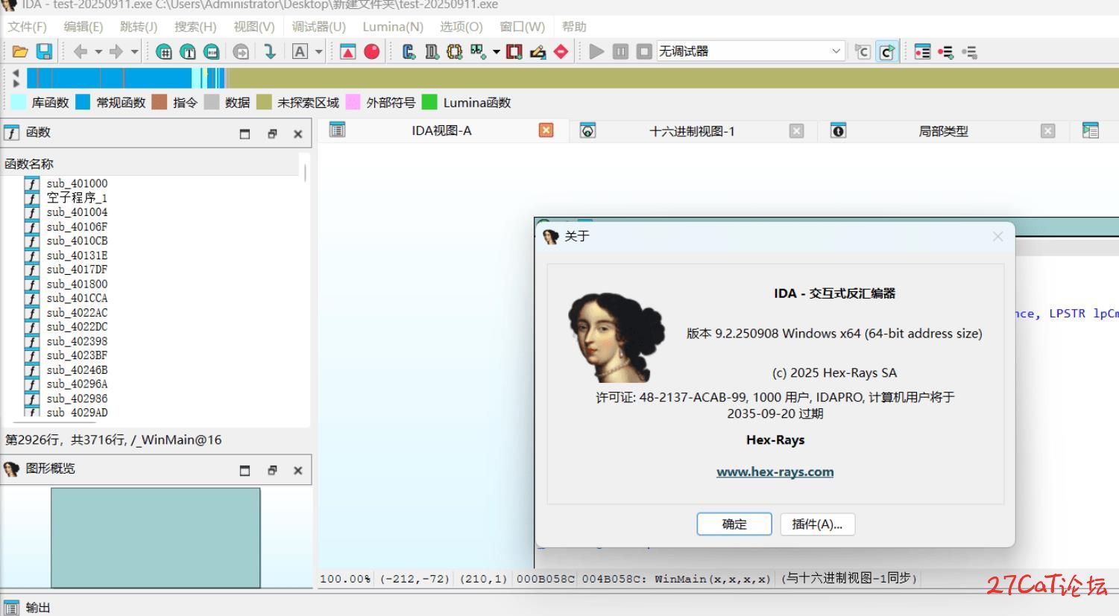Viewport: 1119px width, 616px height.
Task: Open the Lumina(N) menu
Action: (x=392, y=27)
